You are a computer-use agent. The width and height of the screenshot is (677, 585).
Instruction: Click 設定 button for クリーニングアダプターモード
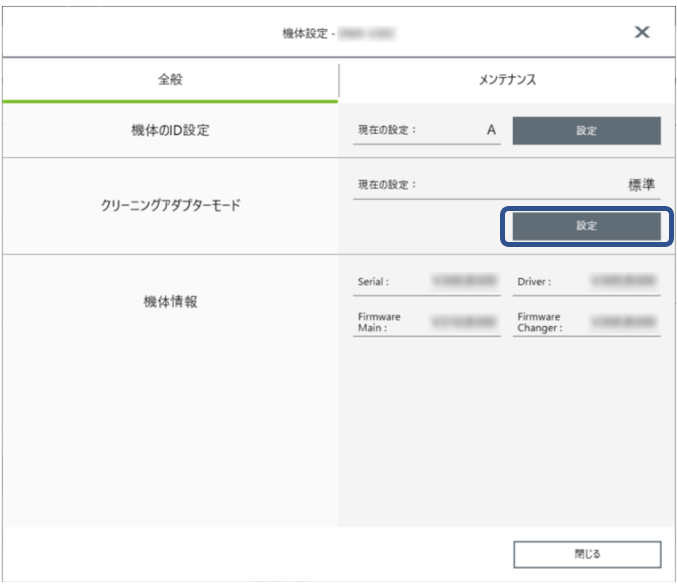586,226
